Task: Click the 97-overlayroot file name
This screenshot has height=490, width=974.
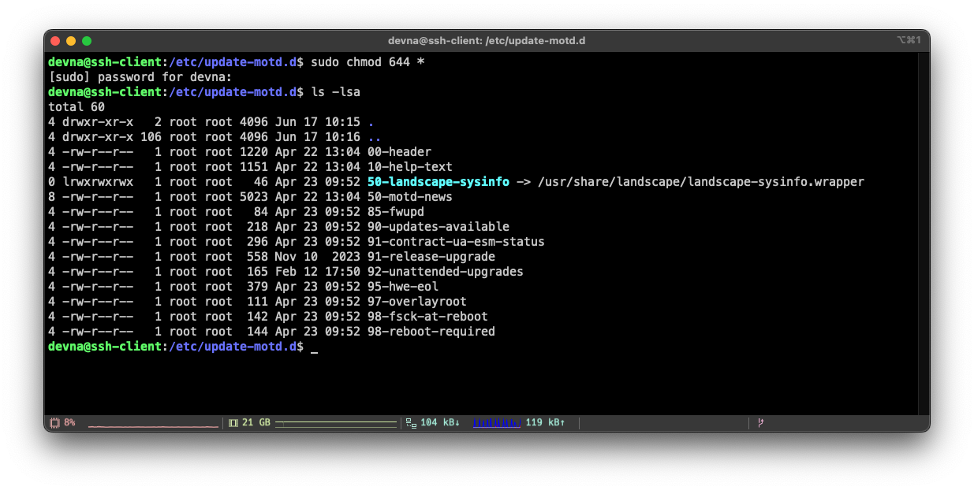Action: [417, 302]
